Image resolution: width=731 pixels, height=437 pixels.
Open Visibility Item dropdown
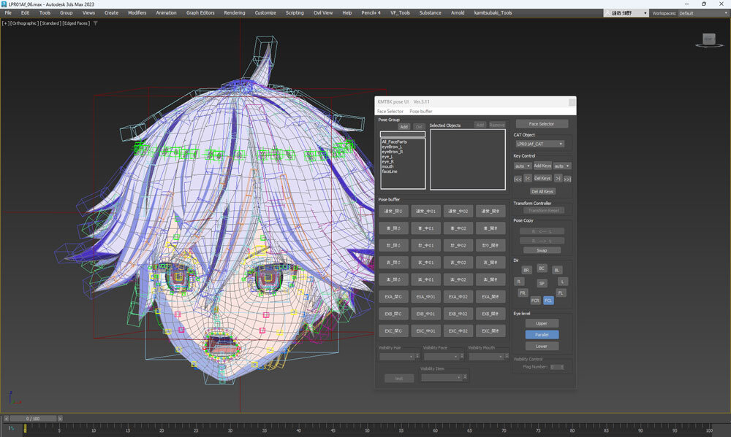click(442, 377)
